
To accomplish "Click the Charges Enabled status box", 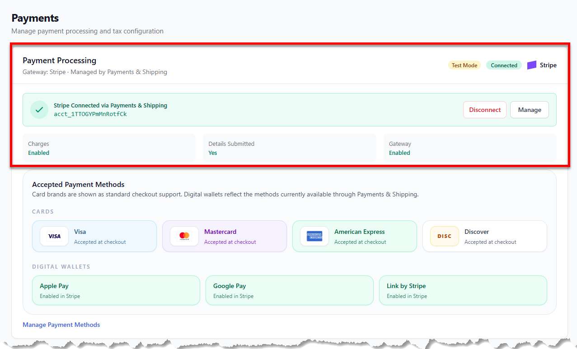I will point(109,148).
